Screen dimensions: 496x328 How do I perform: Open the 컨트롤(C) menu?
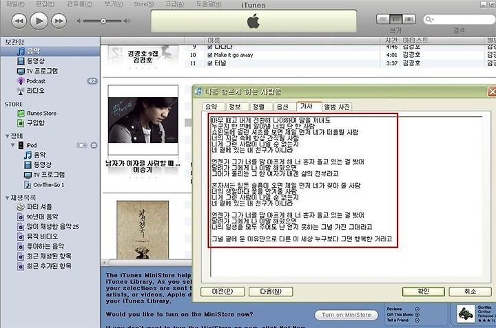(79, 4)
